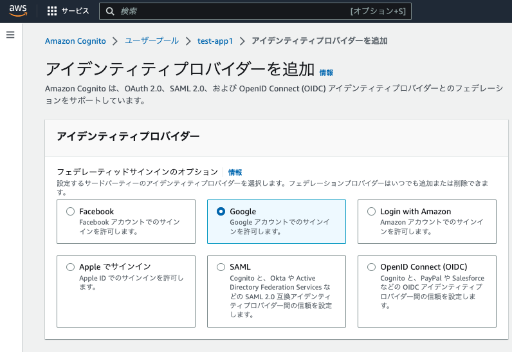The width and height of the screenshot is (512, 352).
Task: Open the services grid icon
Action: 52,11
